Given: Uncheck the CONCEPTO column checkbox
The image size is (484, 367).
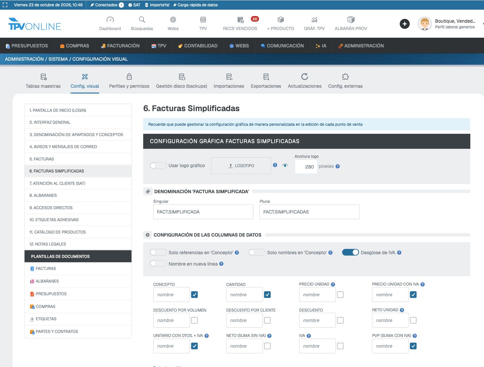Looking at the screenshot, I should coord(195,295).
